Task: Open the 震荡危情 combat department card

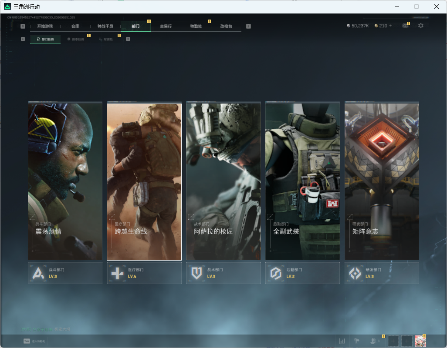Action: pyautogui.click(x=65, y=181)
